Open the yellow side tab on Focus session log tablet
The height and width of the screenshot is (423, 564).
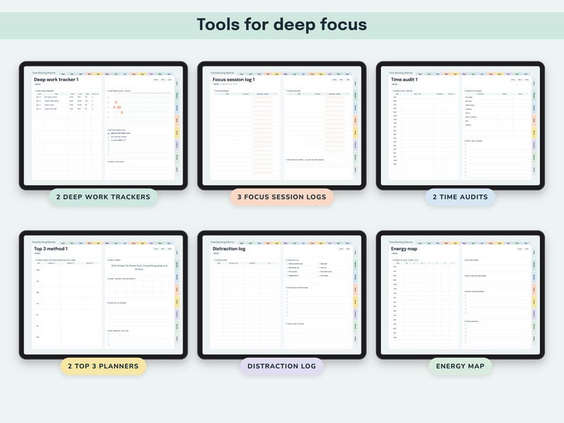click(x=355, y=133)
